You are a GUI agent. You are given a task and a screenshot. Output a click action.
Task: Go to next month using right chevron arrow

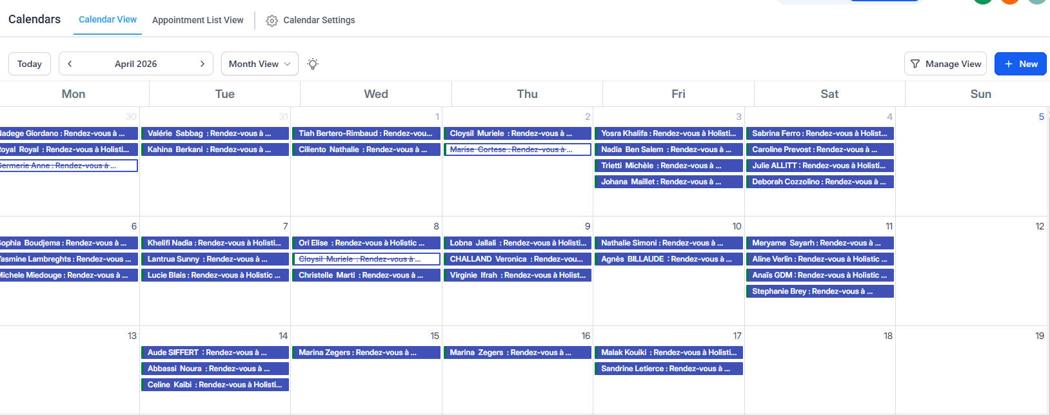click(201, 63)
